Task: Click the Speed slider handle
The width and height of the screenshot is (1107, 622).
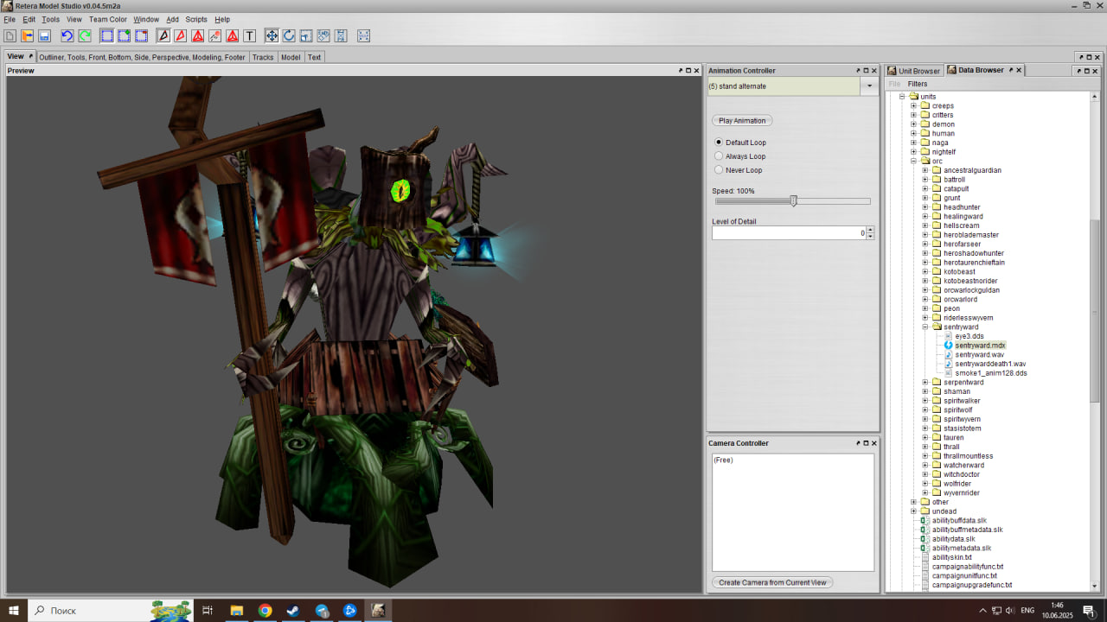Action: coord(793,200)
